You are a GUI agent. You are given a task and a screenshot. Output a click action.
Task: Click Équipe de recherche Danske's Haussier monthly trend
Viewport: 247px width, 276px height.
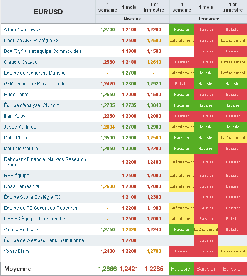click(x=206, y=73)
